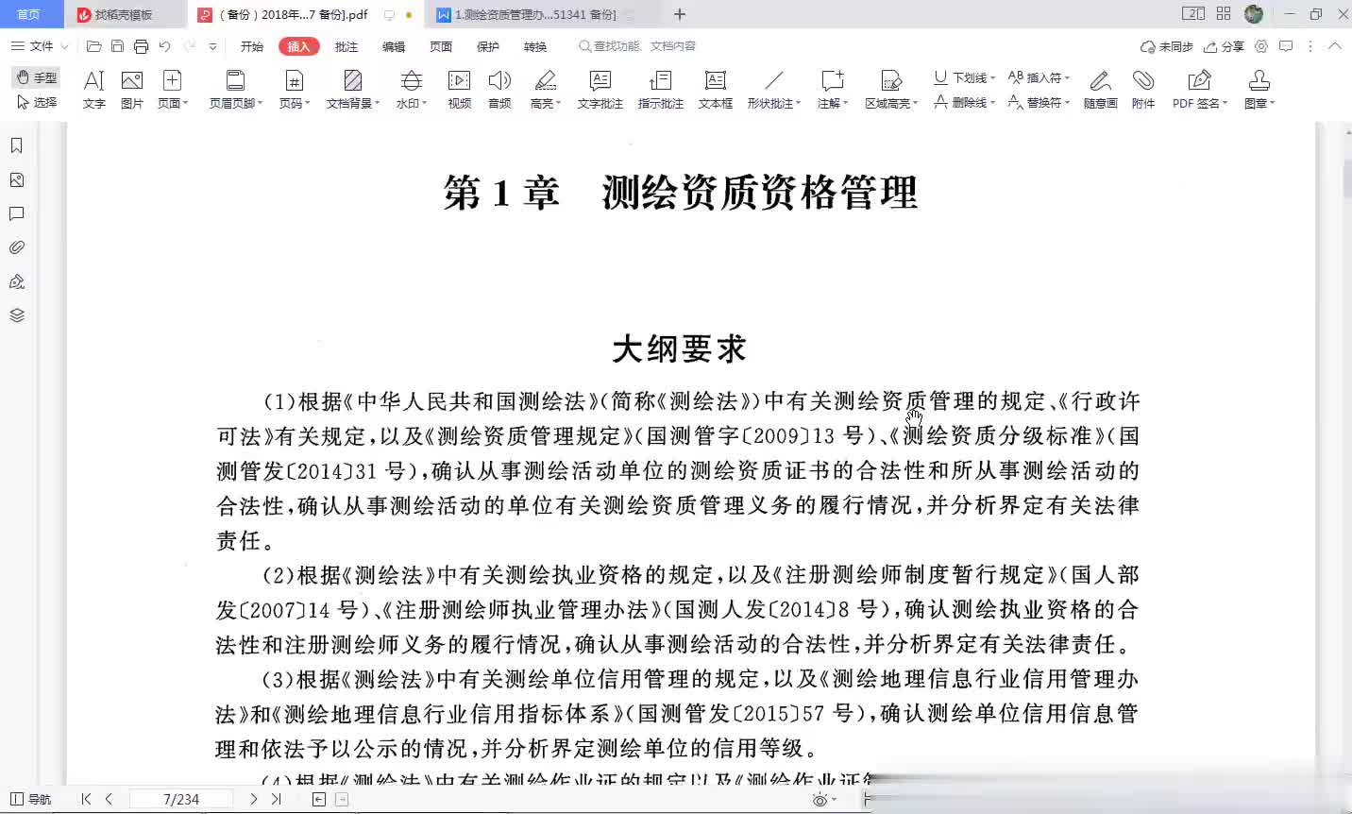Activate the 手型 hand tool mode

pos(37,77)
